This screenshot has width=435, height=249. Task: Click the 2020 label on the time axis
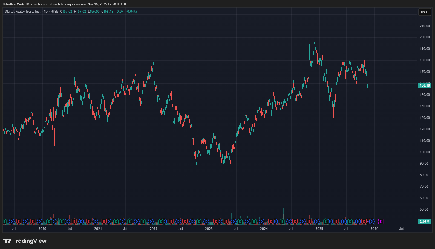pos(42,229)
